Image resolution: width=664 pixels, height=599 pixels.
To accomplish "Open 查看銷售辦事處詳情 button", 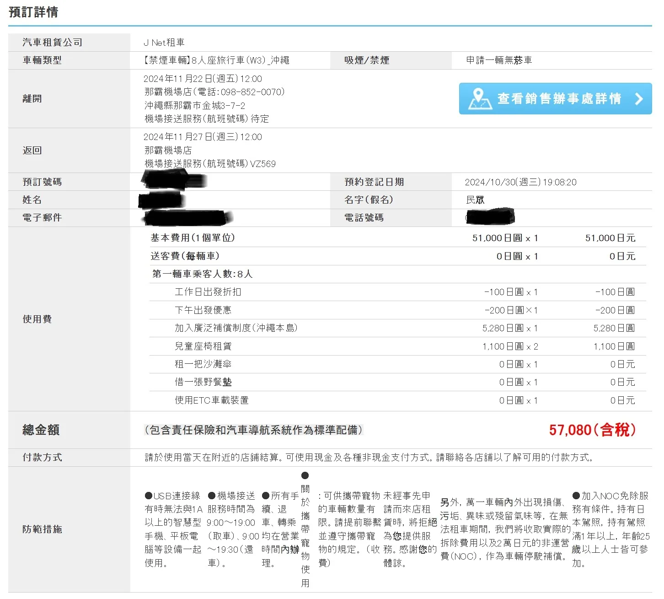I will click(x=555, y=98).
